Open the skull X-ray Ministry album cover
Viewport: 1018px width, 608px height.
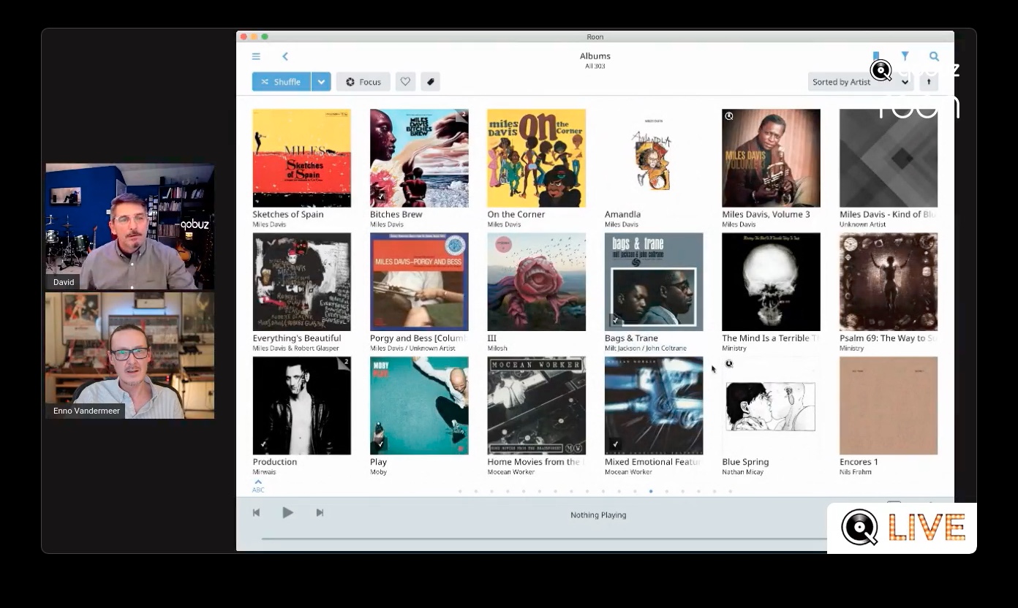pyautogui.click(x=771, y=282)
